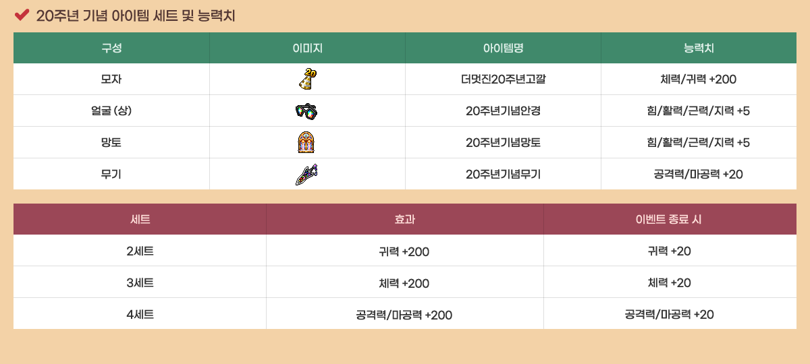
Task: Click the 아이템명 column header
Action: coord(503,48)
